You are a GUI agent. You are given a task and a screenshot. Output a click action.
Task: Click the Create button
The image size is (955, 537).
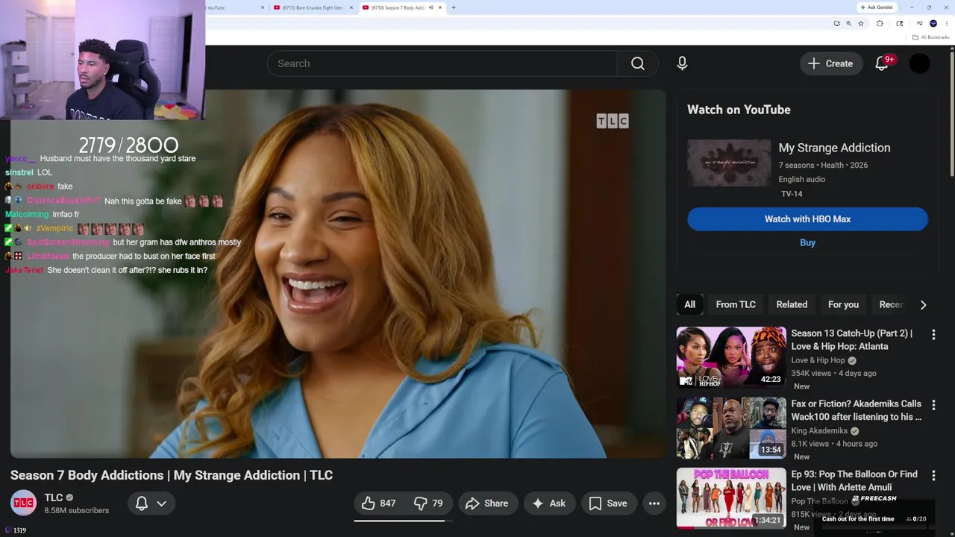[x=831, y=63]
